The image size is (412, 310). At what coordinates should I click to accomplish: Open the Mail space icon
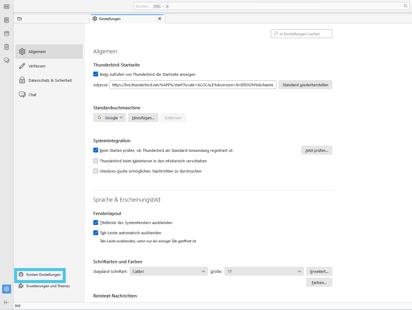click(x=7, y=7)
